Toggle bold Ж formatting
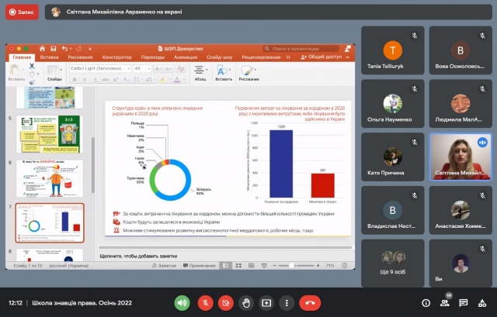 point(75,79)
